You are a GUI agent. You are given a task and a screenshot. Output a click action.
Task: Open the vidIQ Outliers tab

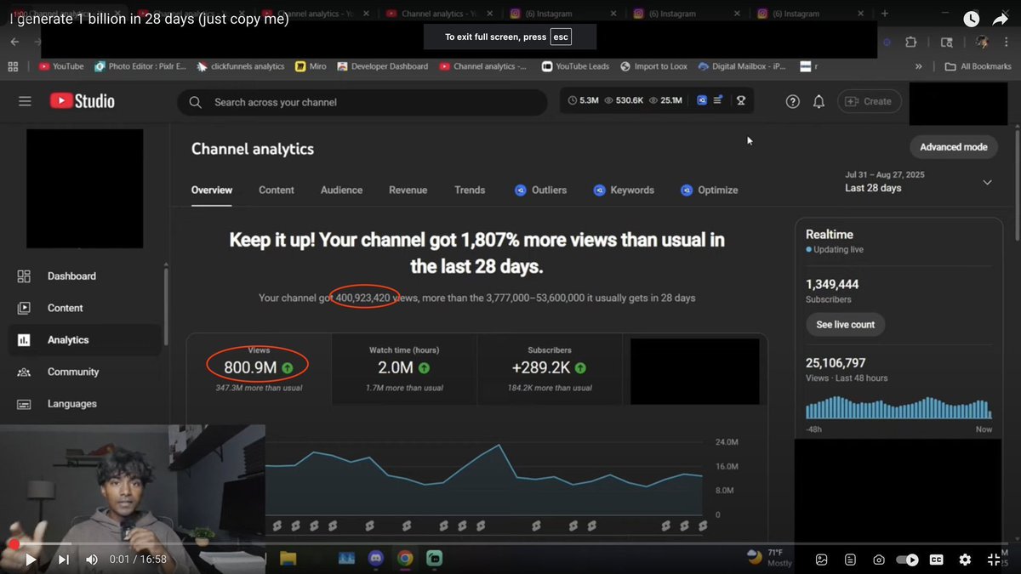point(541,190)
